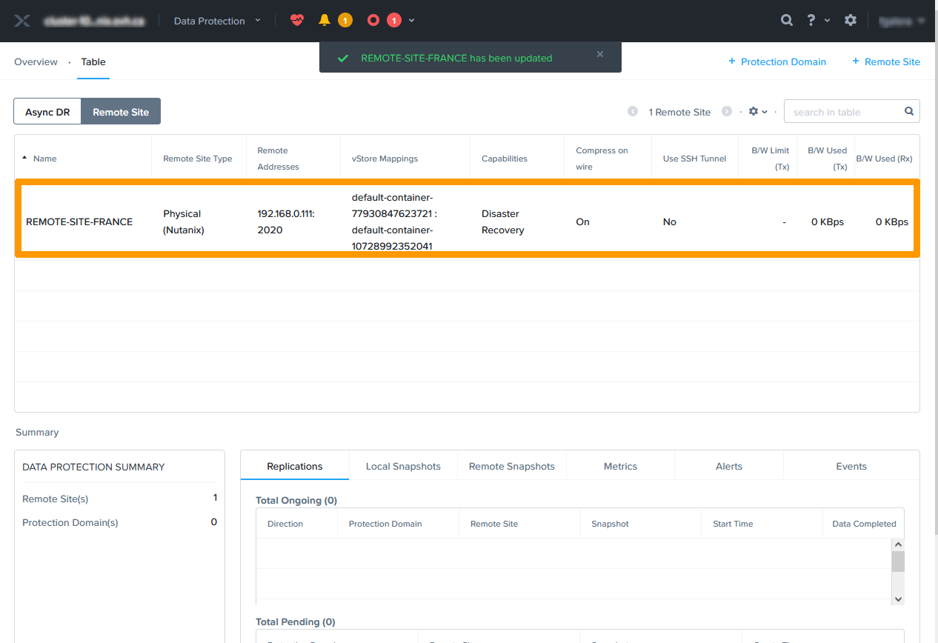Open the alerts bell icon
Image resolution: width=938 pixels, height=643 pixels.
click(x=324, y=21)
